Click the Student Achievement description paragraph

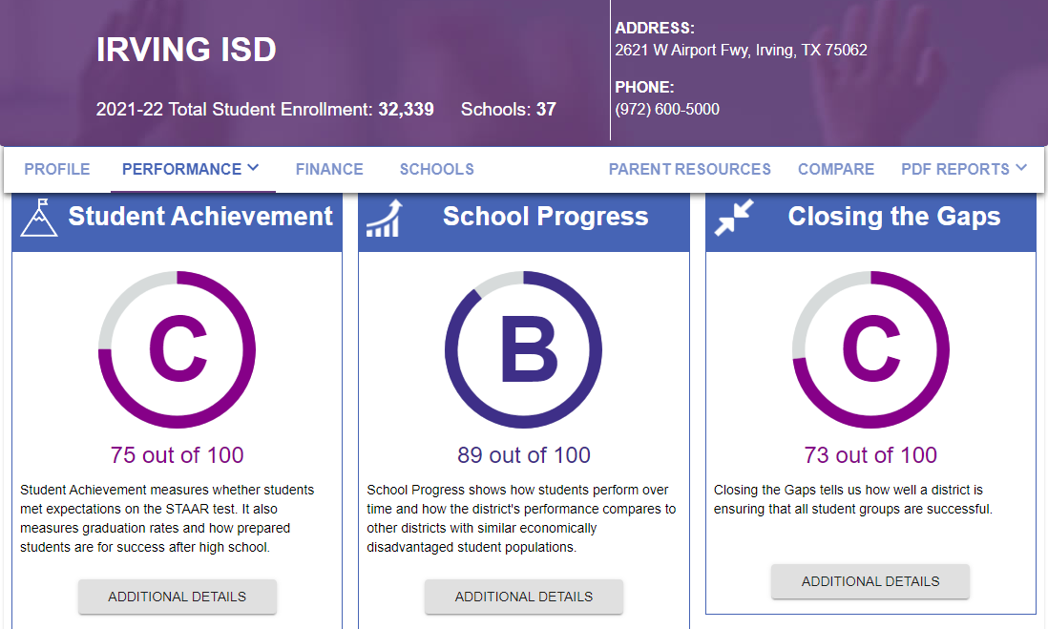pos(167,518)
